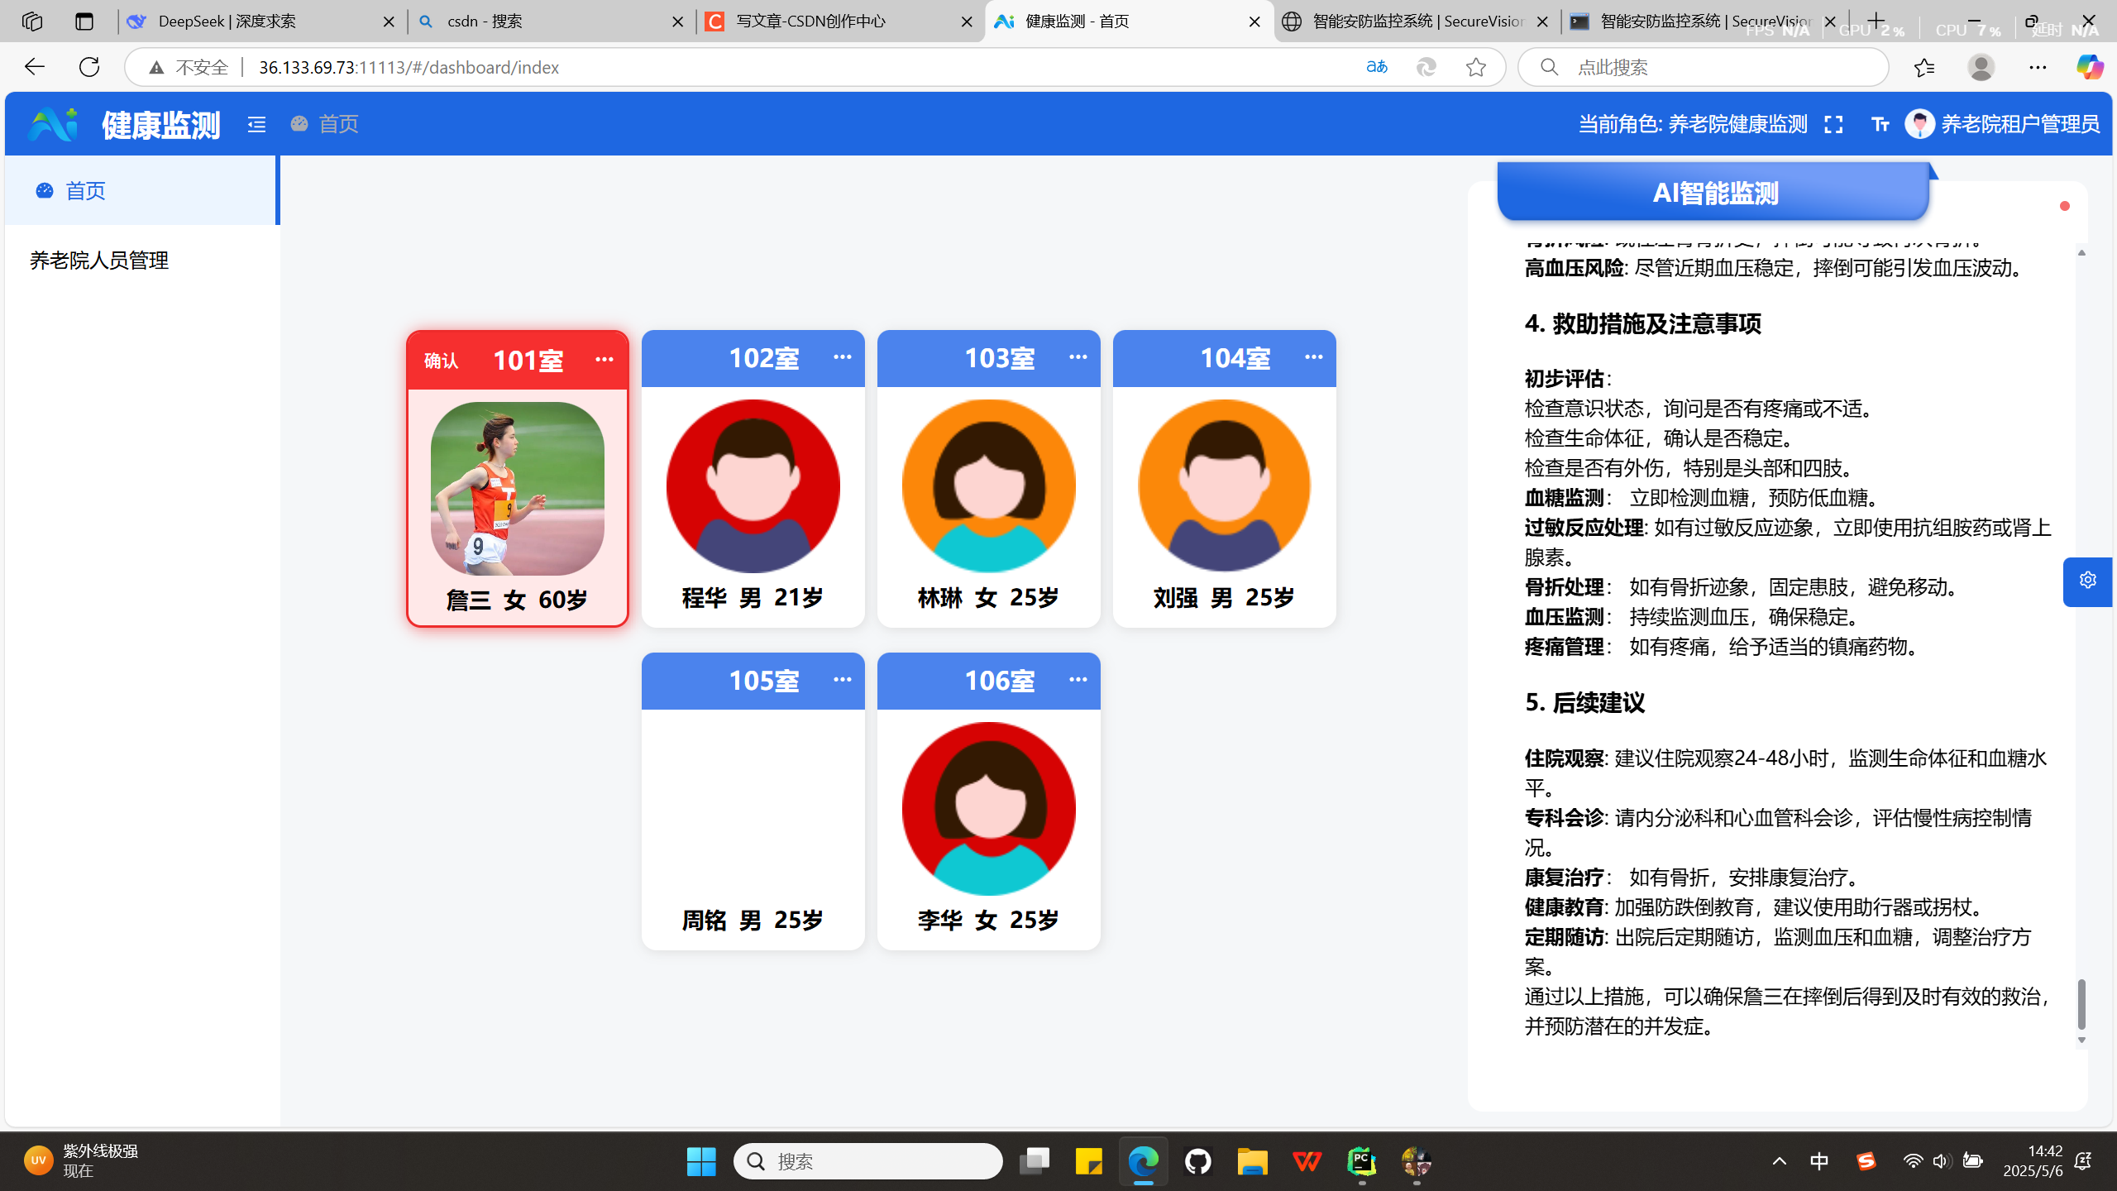Open GitHub Desktop from the taskbar
2117x1191 pixels.
coord(1197,1161)
